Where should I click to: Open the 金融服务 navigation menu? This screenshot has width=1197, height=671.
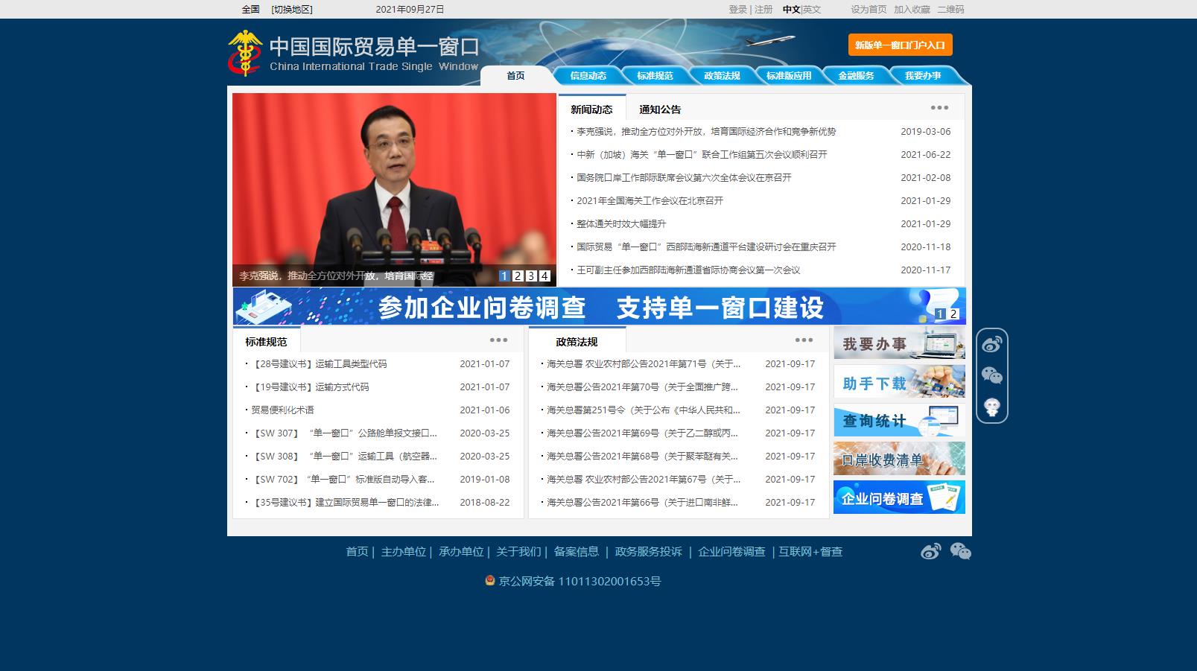(x=857, y=75)
